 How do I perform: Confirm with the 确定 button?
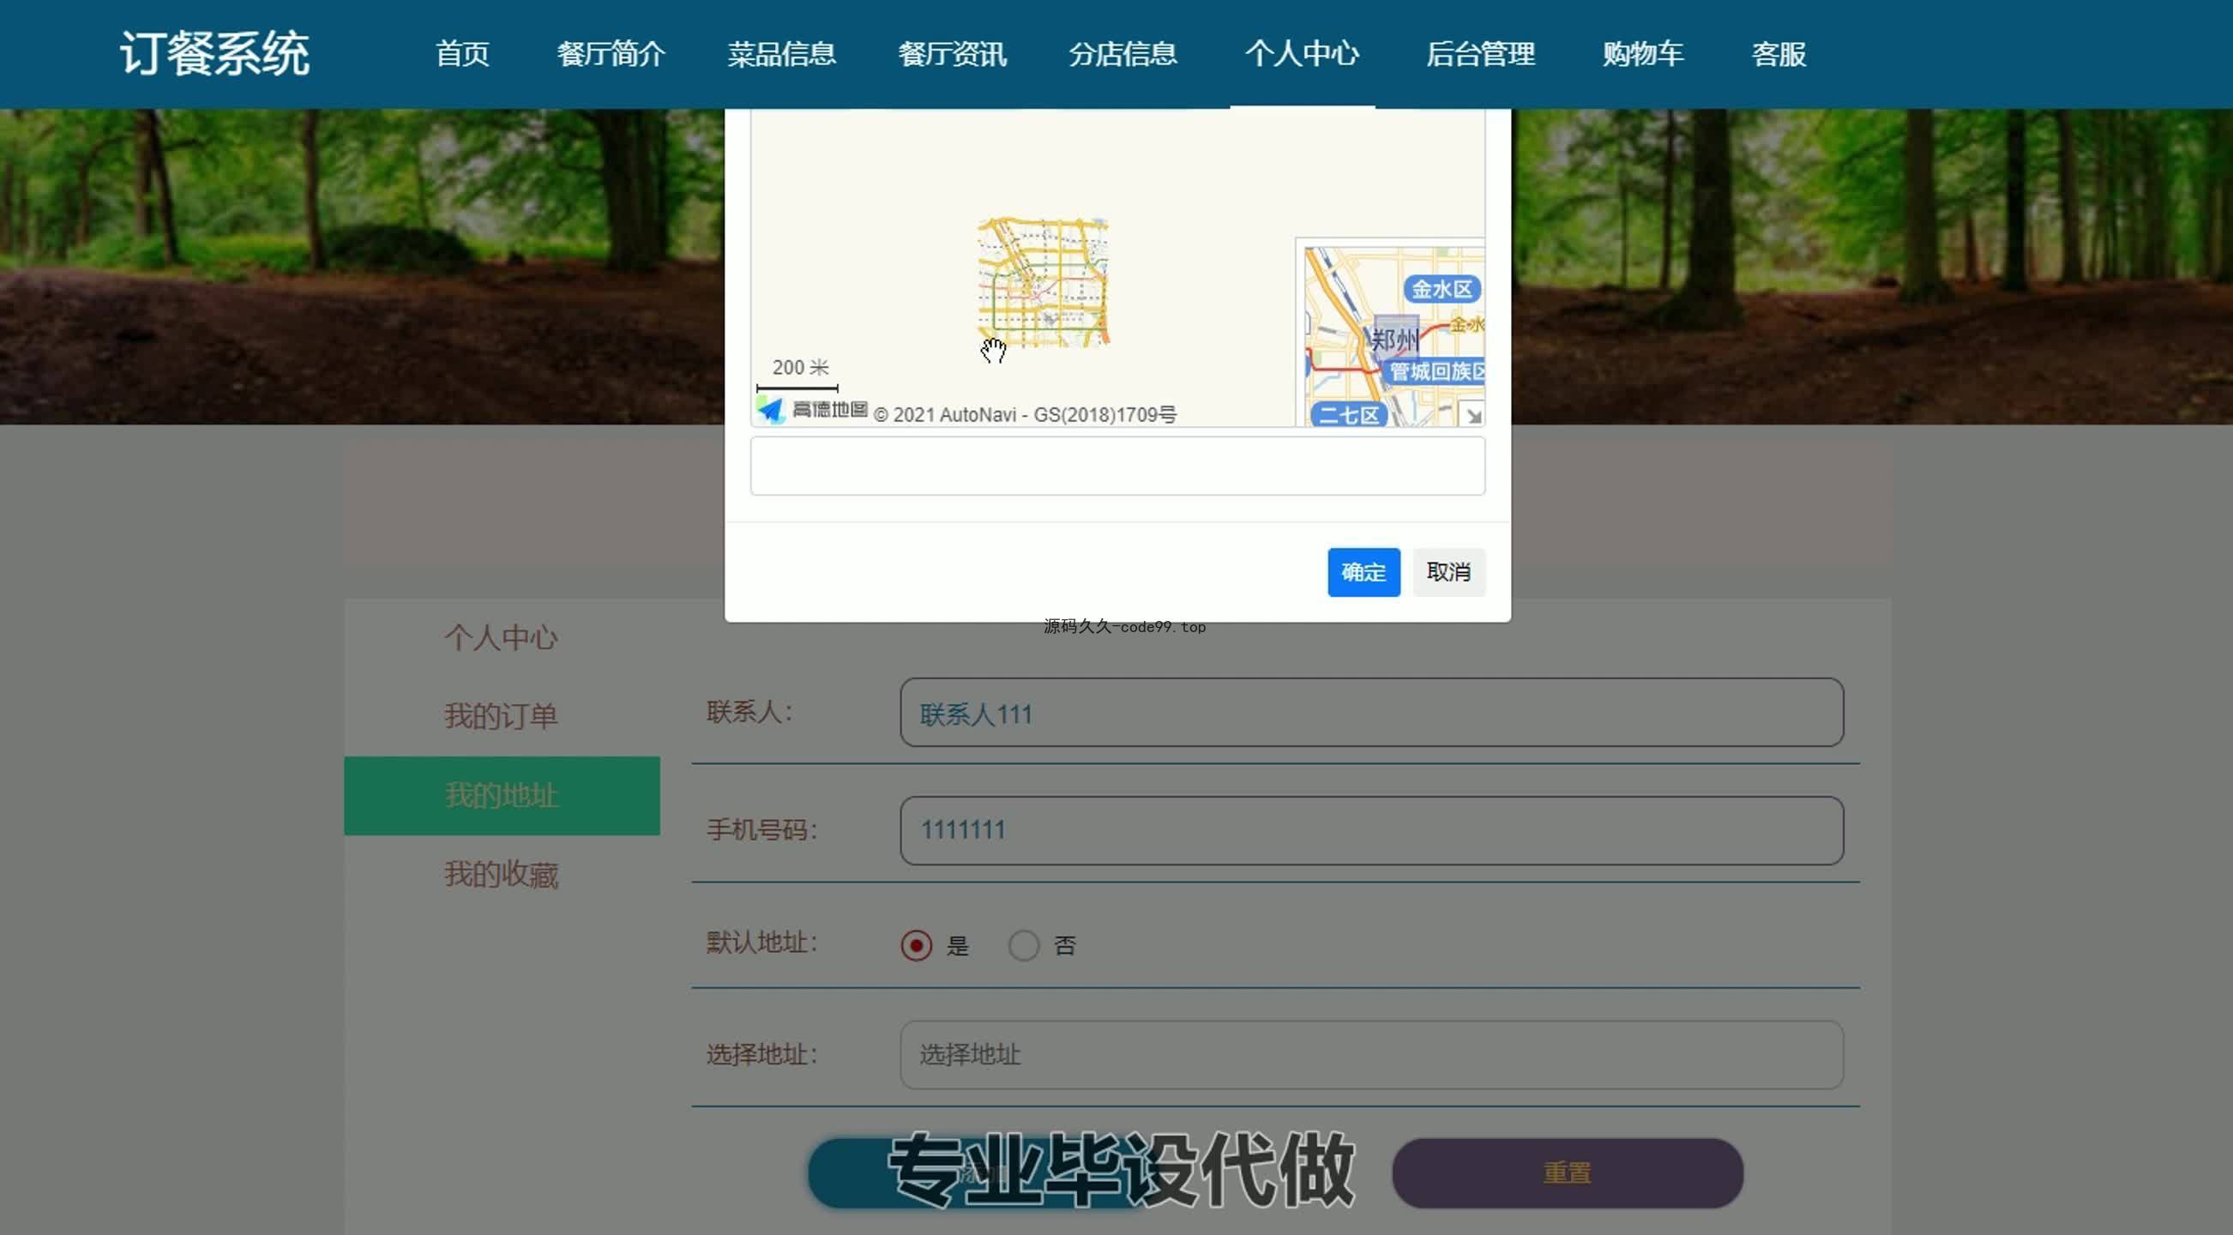pos(1363,572)
